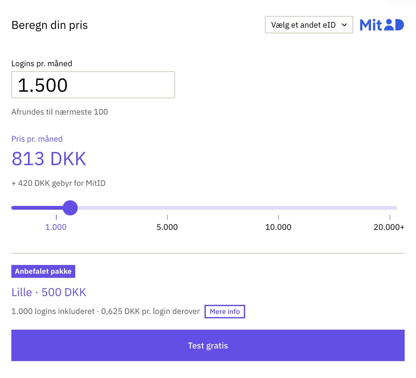Open the Mere info button
416x378 pixels.
click(x=225, y=312)
